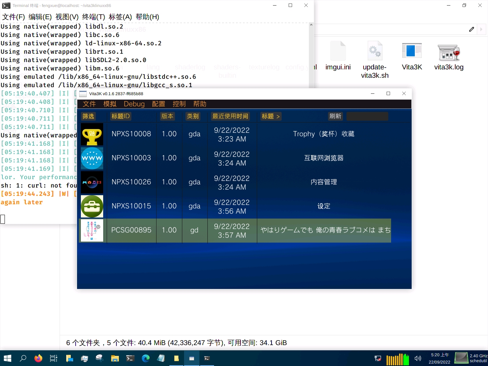The width and height of the screenshot is (488, 366).
Task: Sort by 标题 > column header
Action: pos(271,116)
